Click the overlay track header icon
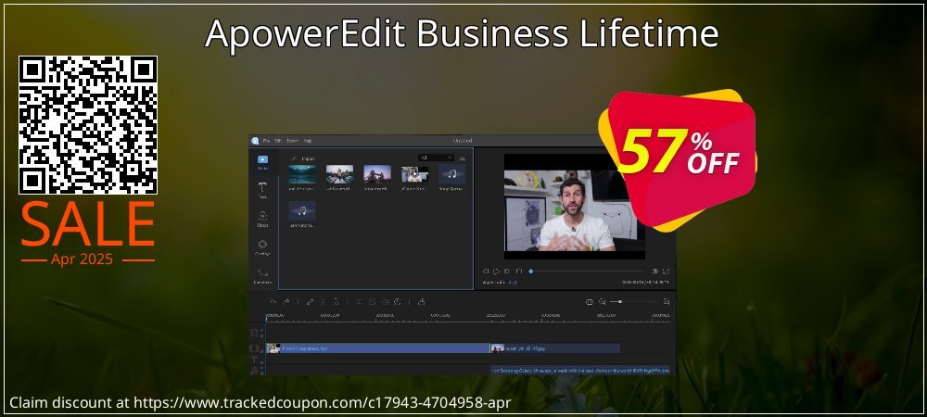Viewport: 927px width, 417px height. [255, 333]
